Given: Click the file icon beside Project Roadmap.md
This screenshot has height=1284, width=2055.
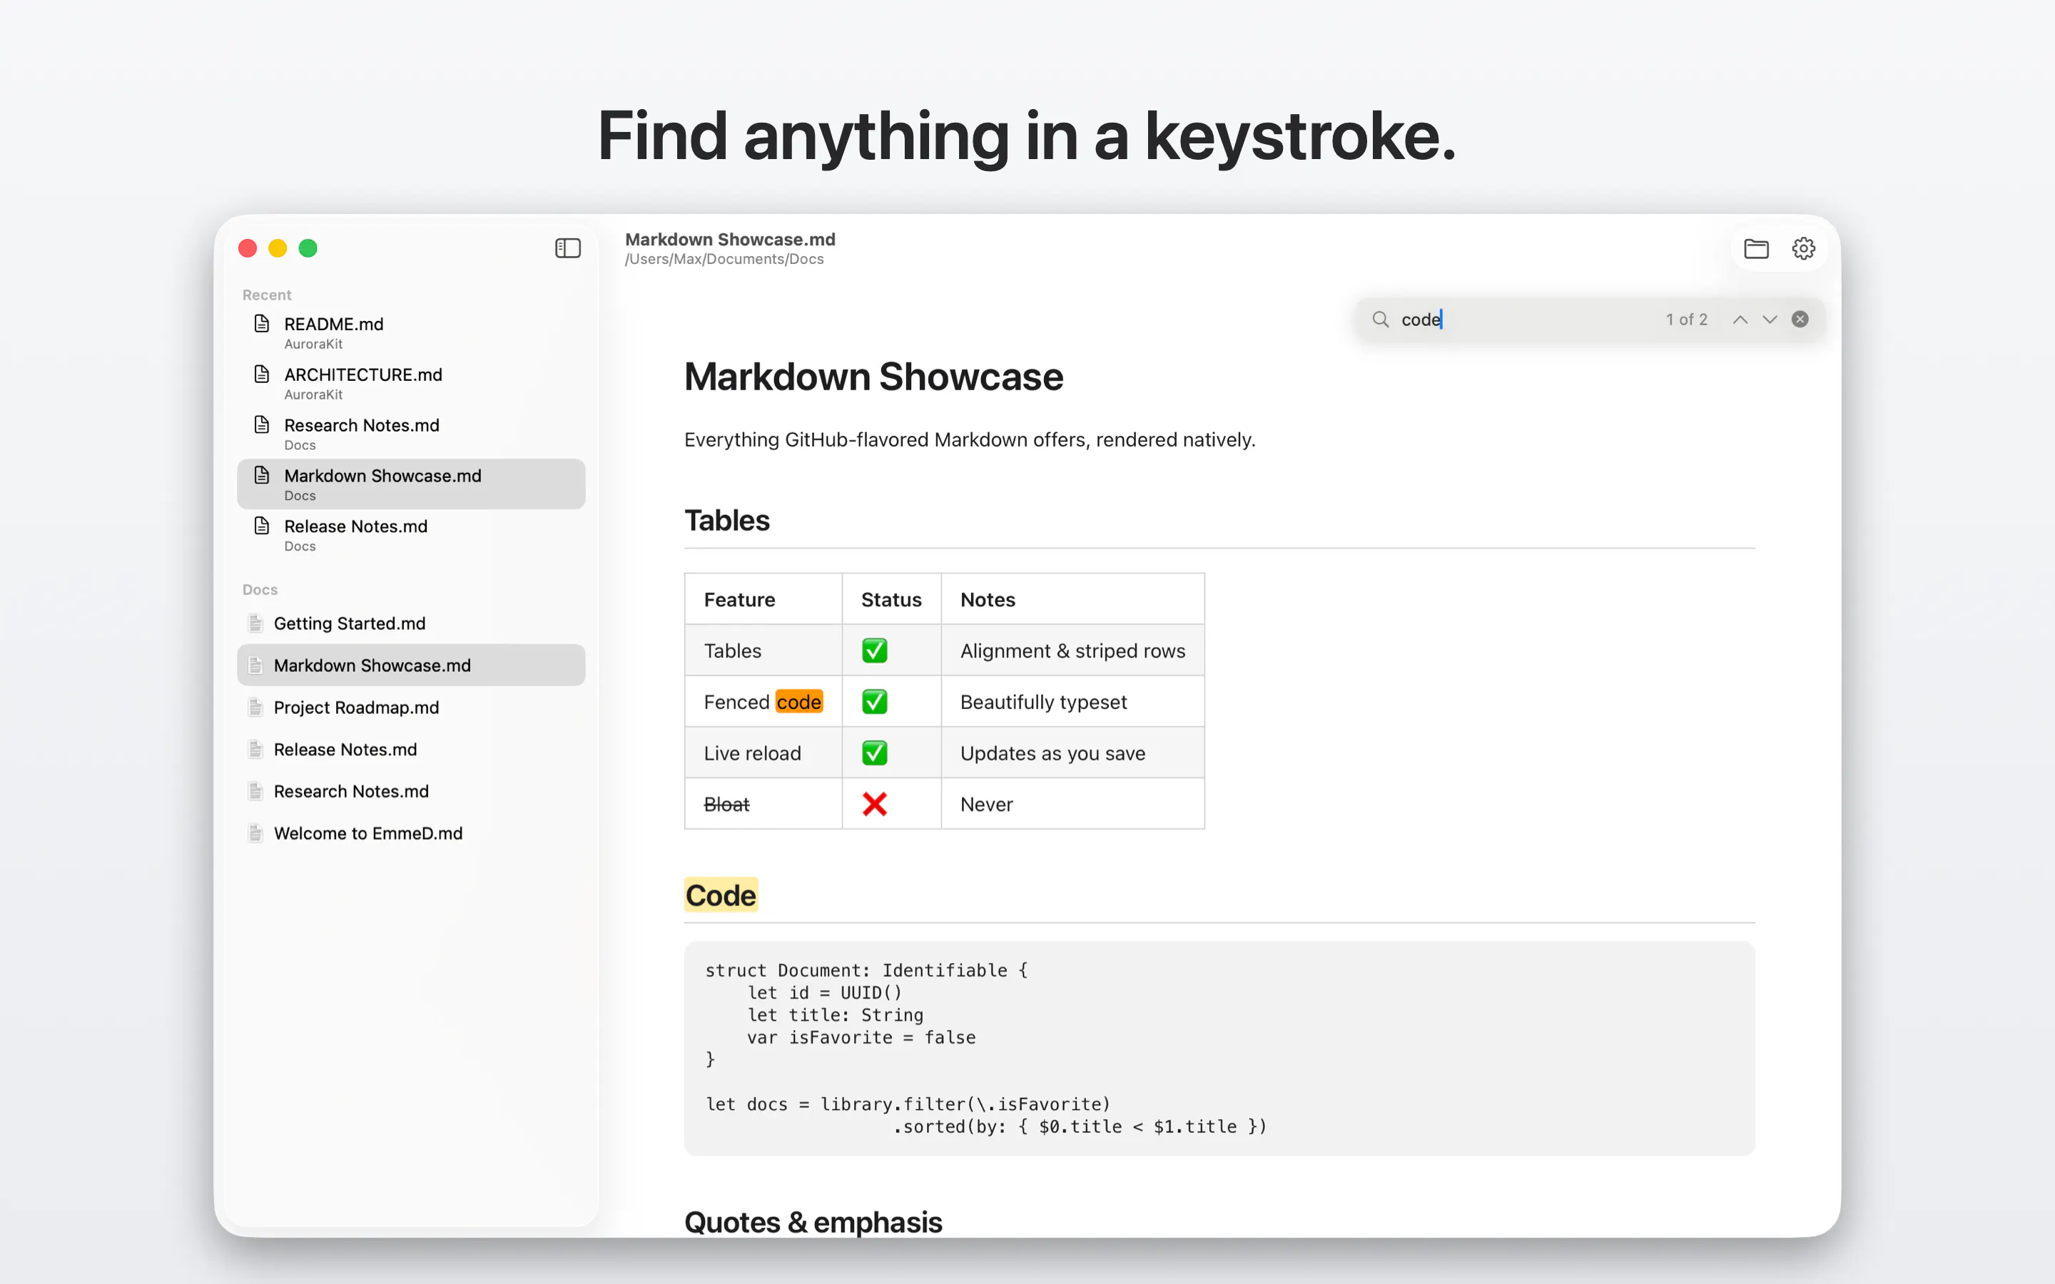Looking at the screenshot, I should tap(255, 708).
